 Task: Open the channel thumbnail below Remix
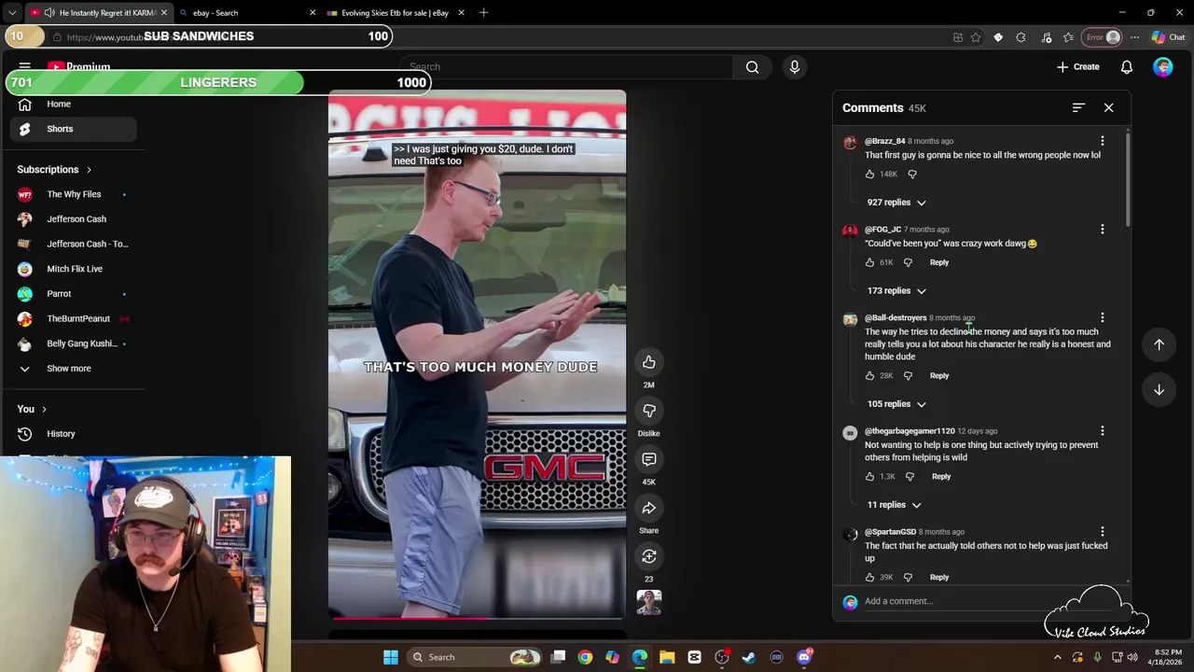point(649,603)
